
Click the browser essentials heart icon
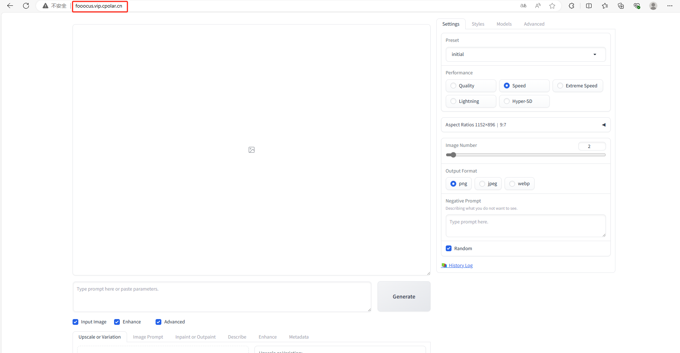(x=637, y=6)
